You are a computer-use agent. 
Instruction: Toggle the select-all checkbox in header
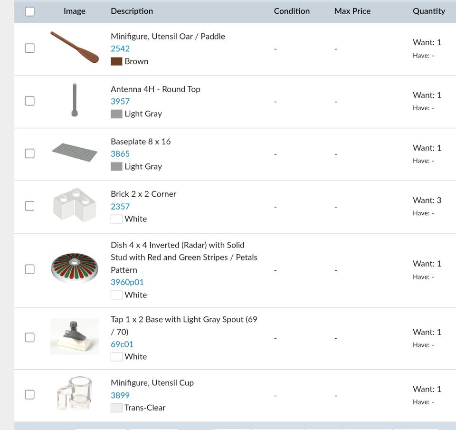(x=29, y=11)
